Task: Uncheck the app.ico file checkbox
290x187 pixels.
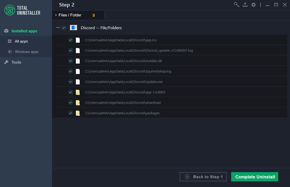Action: pos(71,40)
